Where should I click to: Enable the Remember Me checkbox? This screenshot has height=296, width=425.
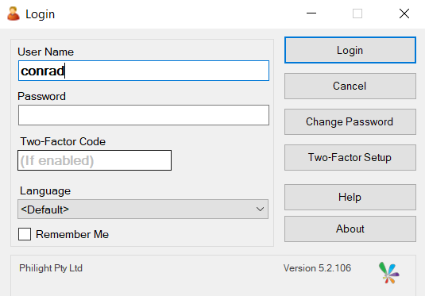(x=25, y=234)
